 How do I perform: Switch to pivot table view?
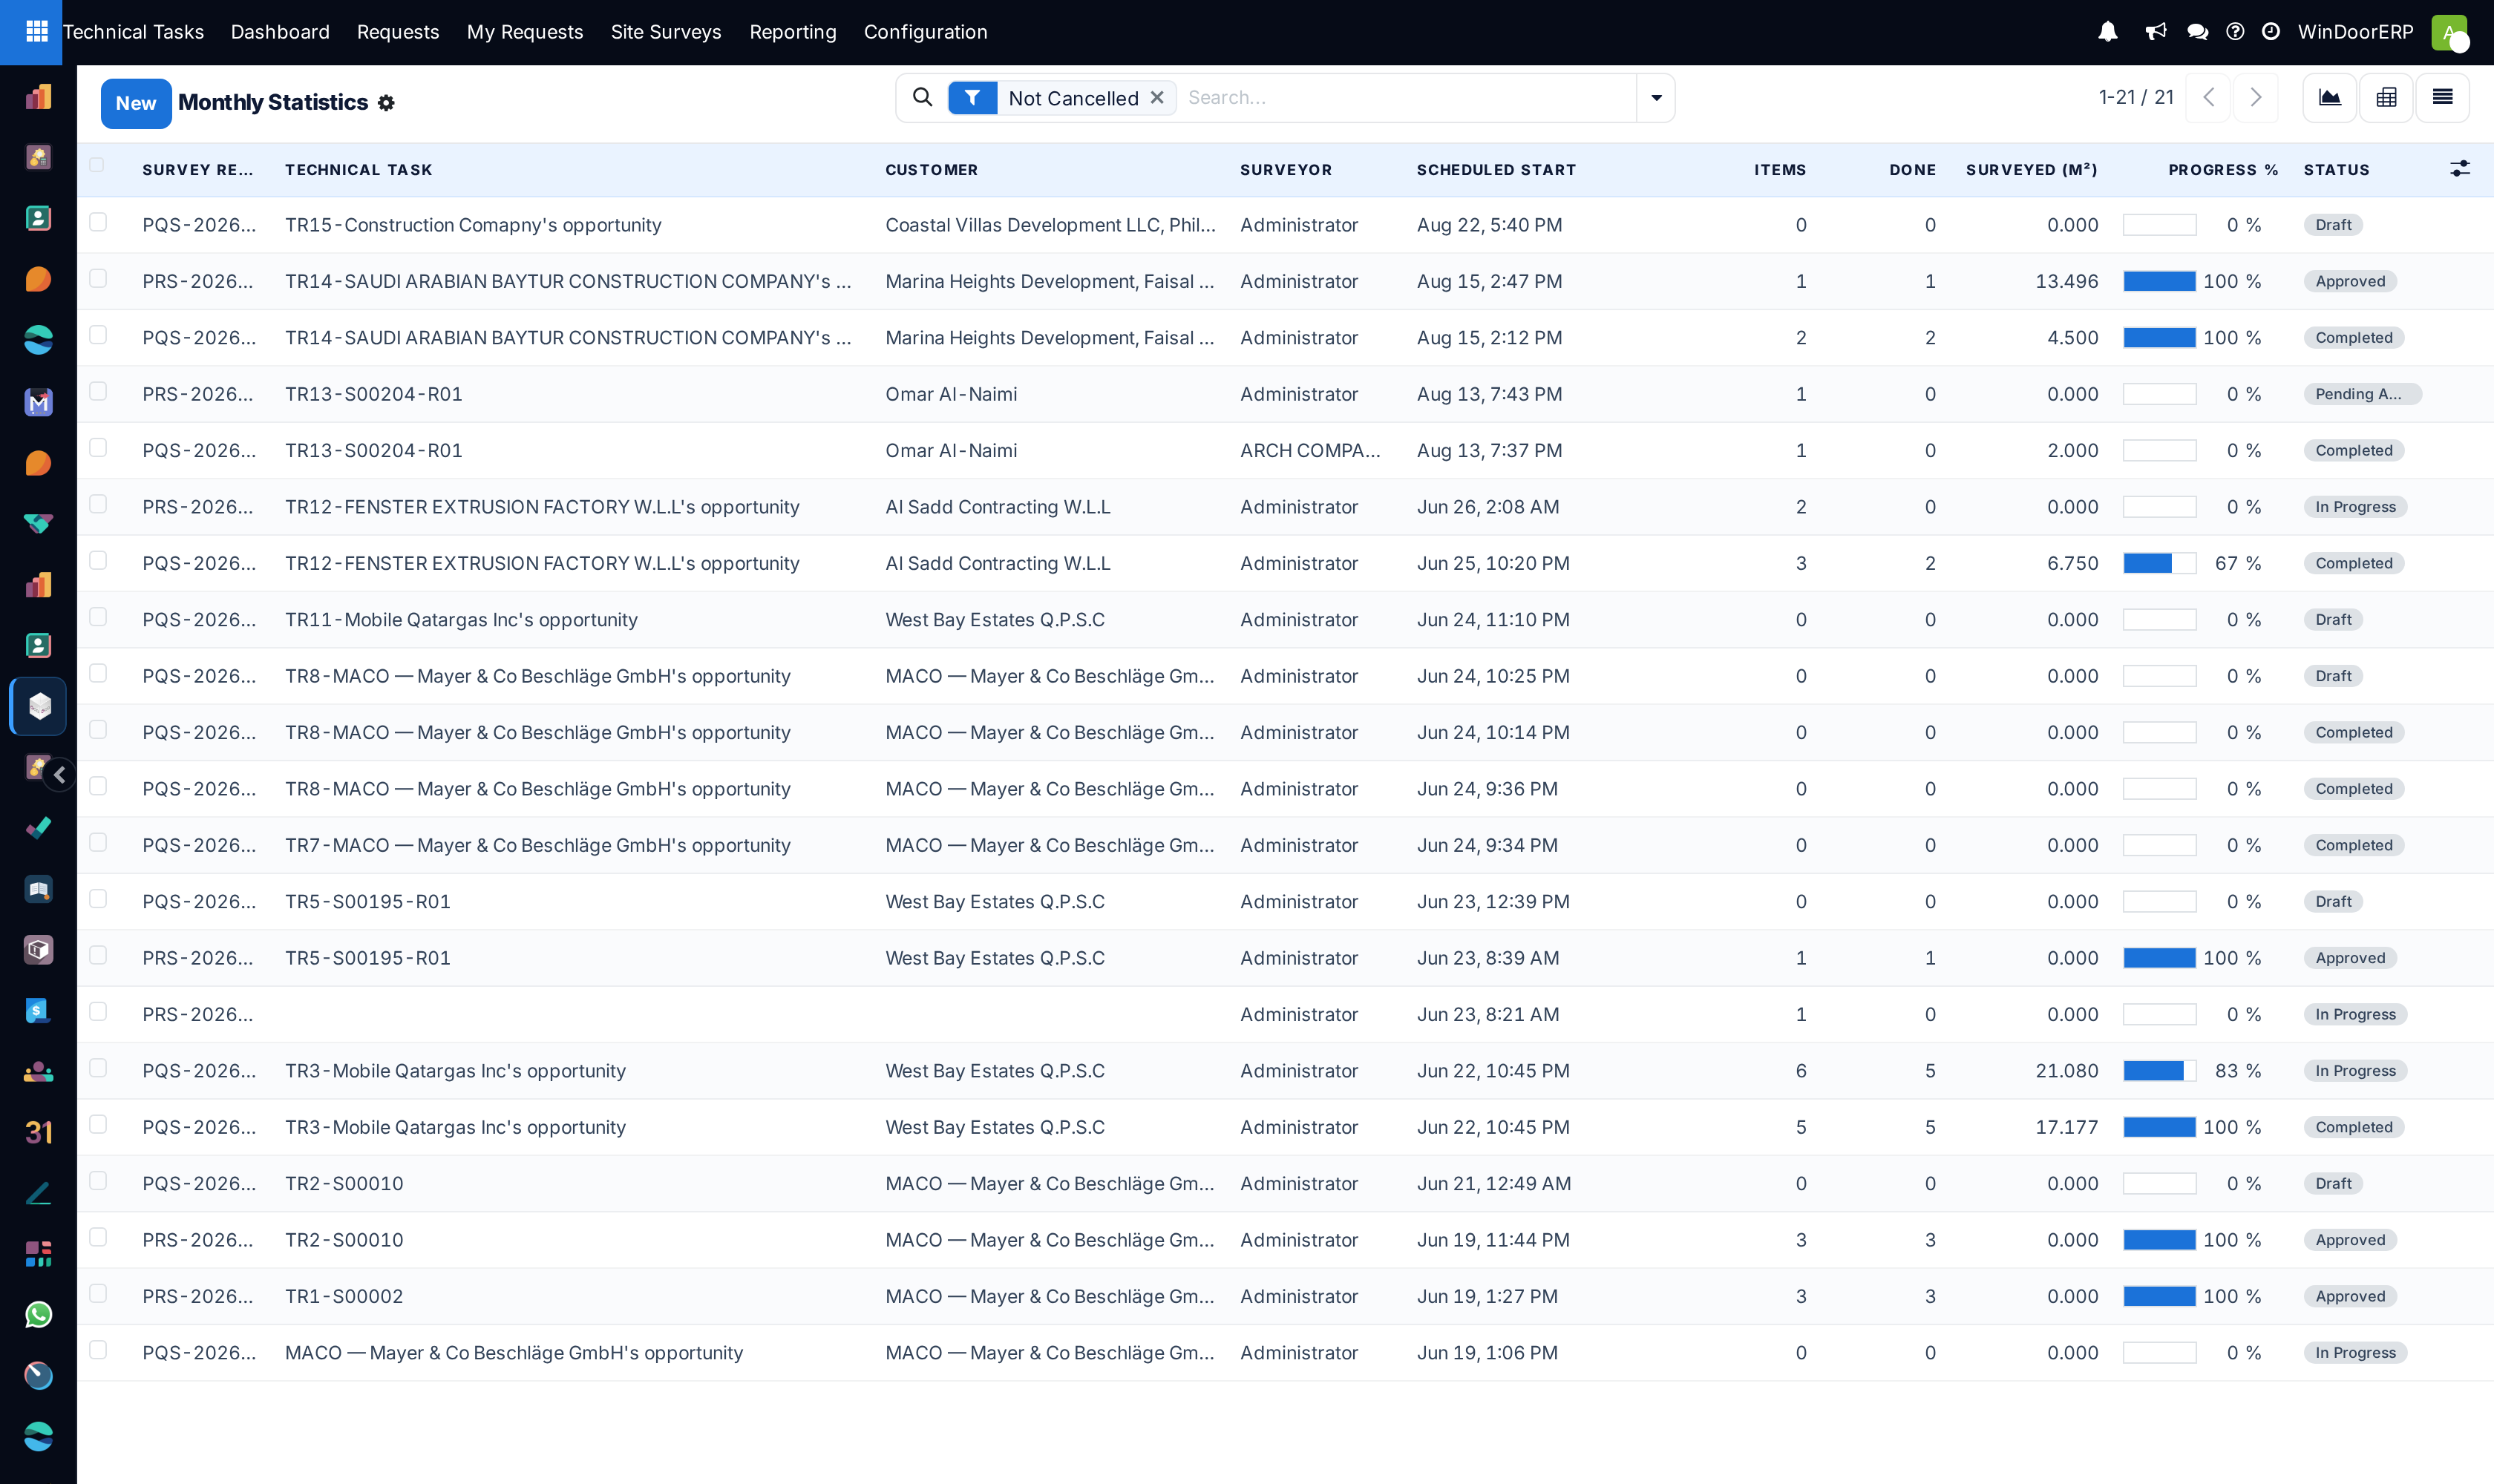point(2386,97)
